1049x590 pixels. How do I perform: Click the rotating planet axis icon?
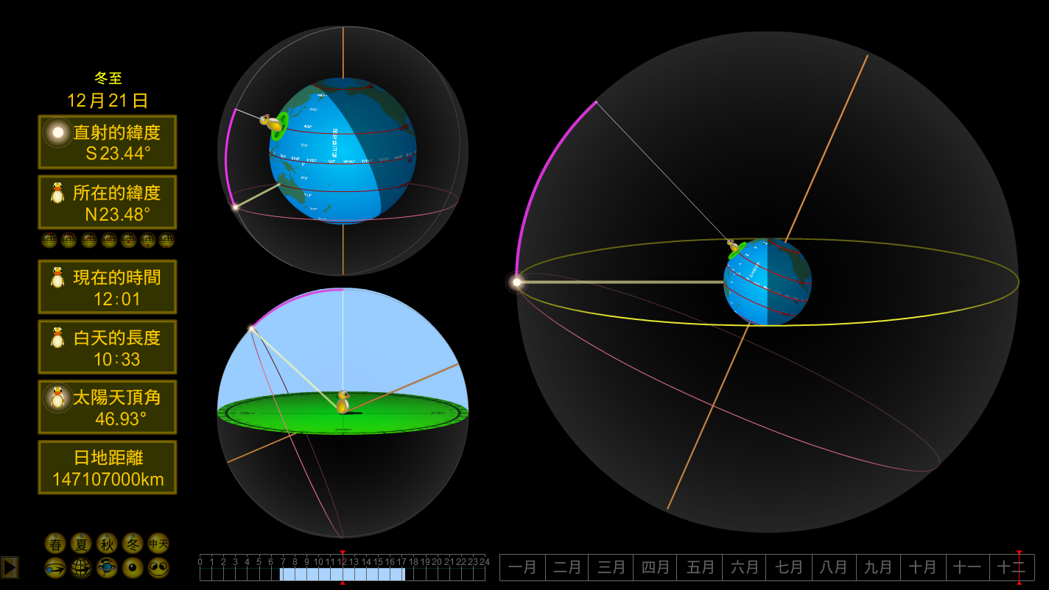click(107, 568)
